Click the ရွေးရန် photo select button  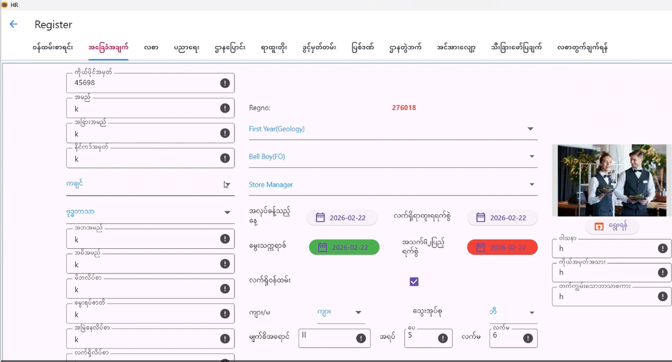[x=612, y=227]
